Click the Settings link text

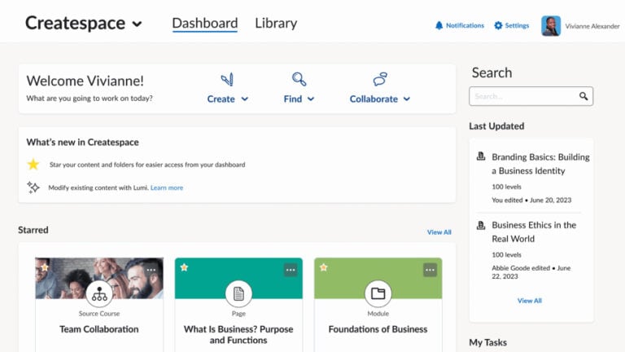coord(517,25)
